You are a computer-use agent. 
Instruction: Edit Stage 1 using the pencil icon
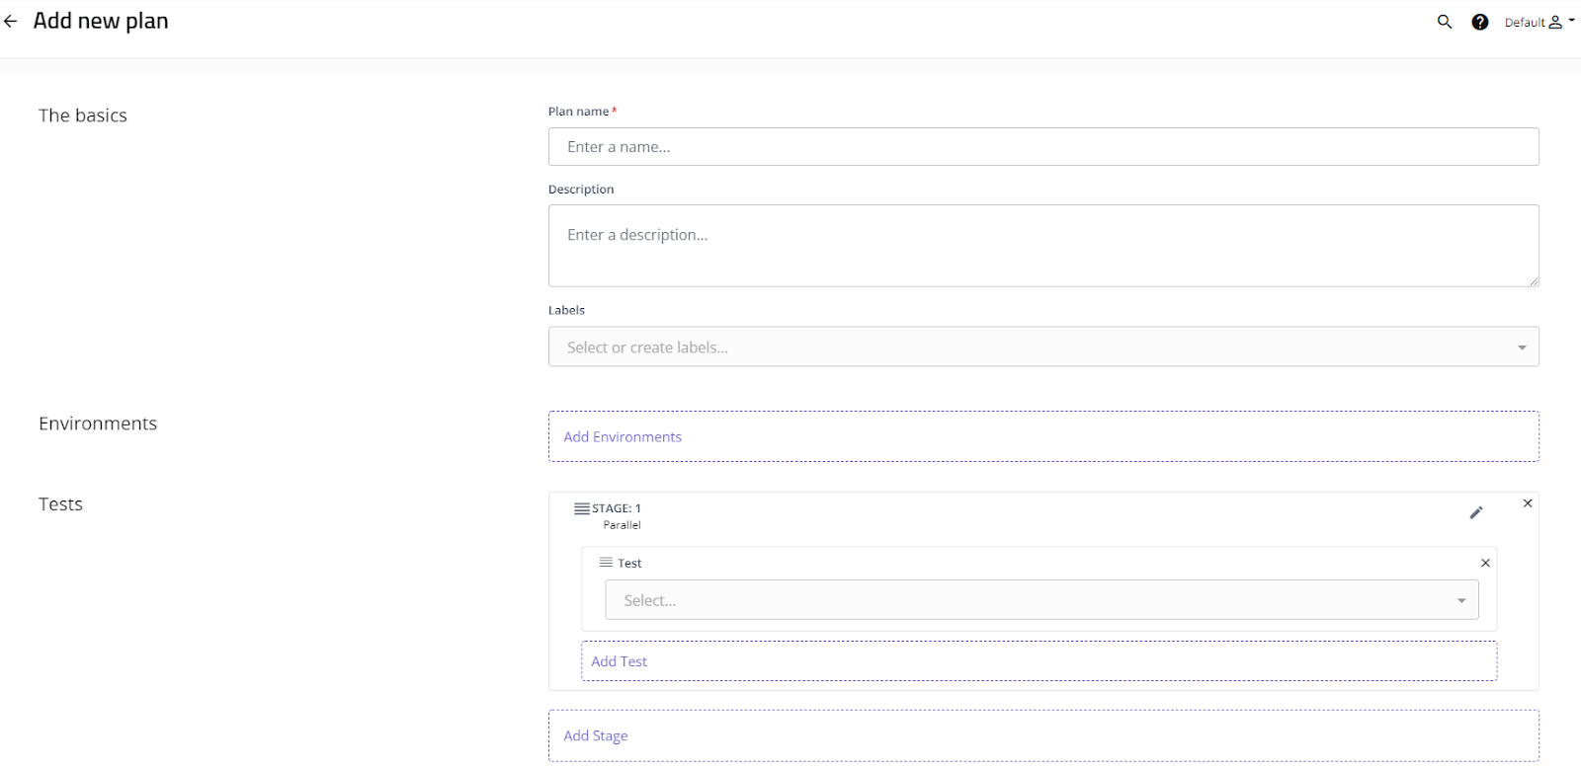click(x=1476, y=512)
